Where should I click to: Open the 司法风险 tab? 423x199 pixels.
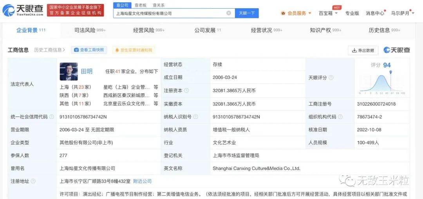pyautogui.click(x=90, y=30)
